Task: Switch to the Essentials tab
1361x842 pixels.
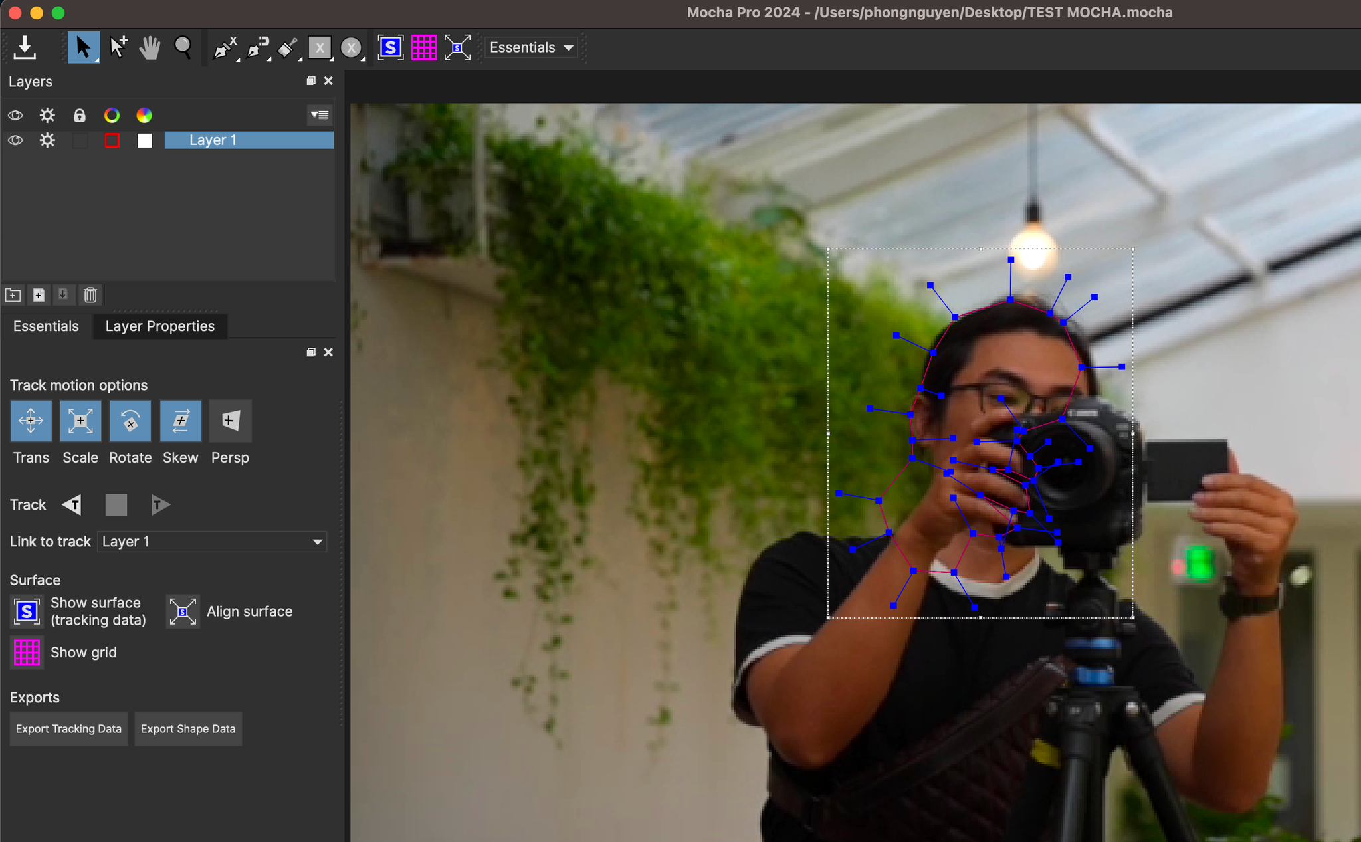Action: 45,326
